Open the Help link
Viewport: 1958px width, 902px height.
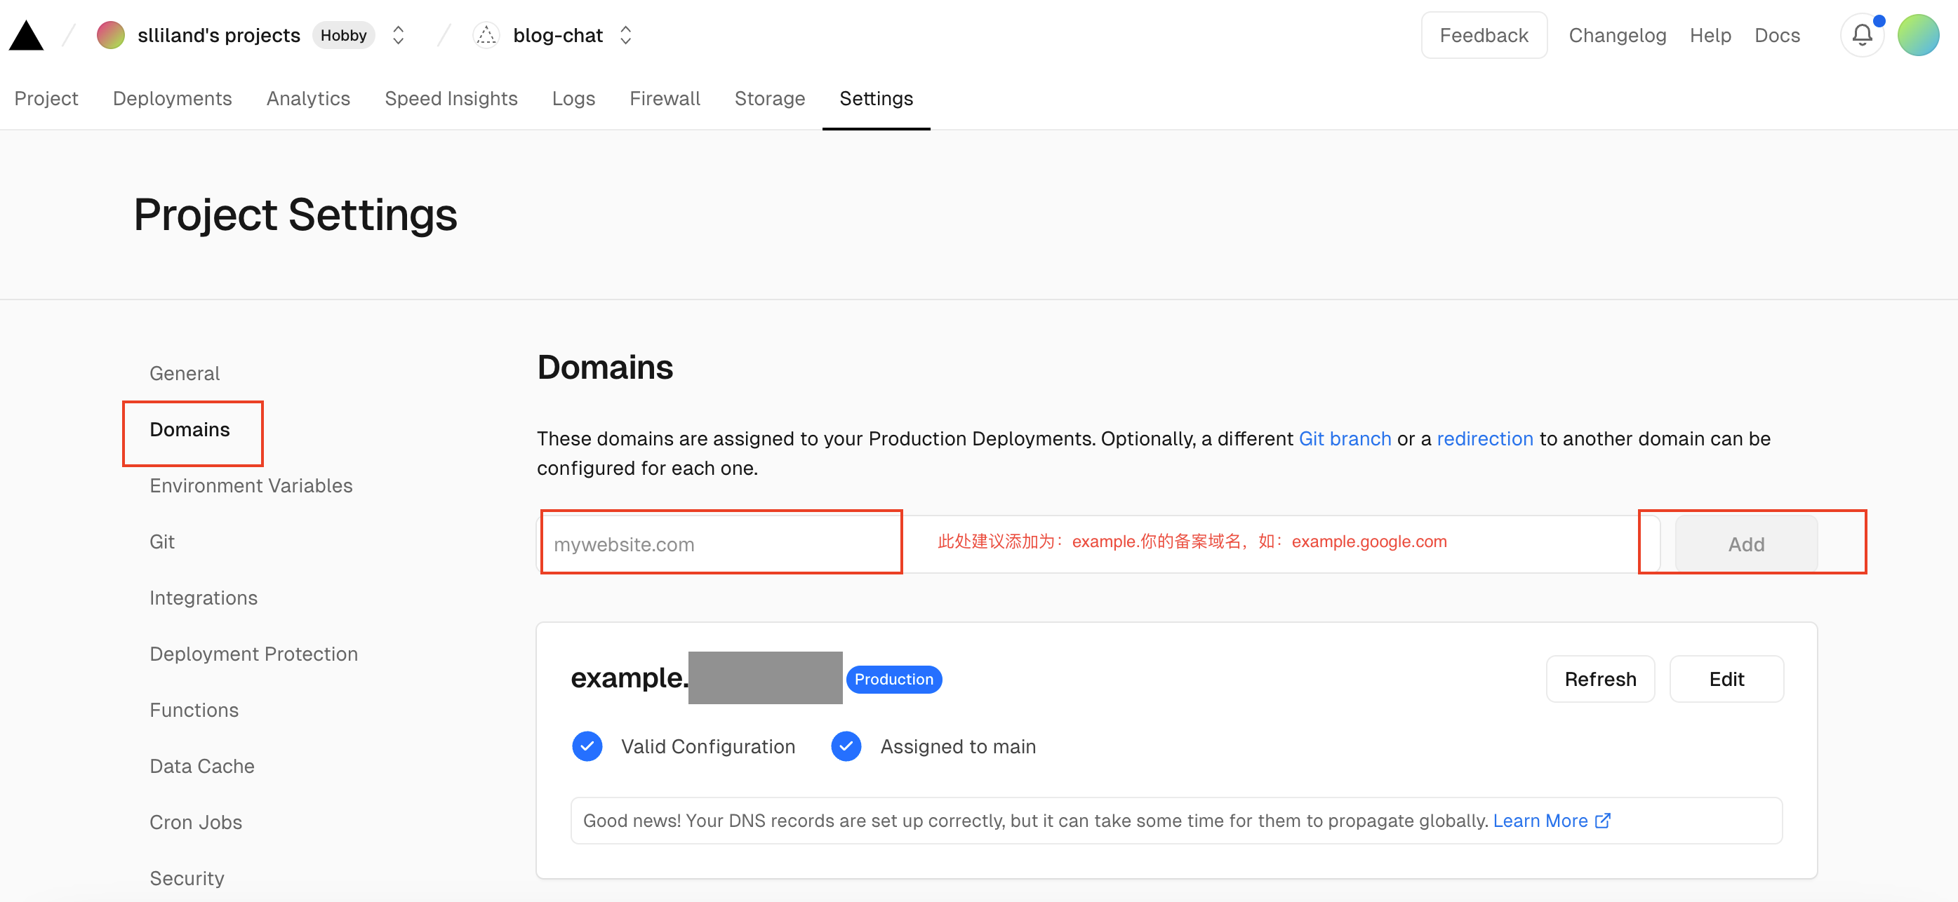1710,35
